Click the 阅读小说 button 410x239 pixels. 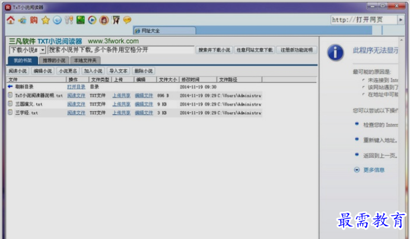pyautogui.click(x=18, y=71)
